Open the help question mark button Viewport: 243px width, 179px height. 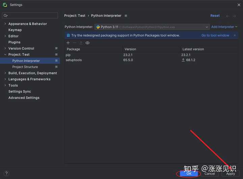click(x=6, y=173)
